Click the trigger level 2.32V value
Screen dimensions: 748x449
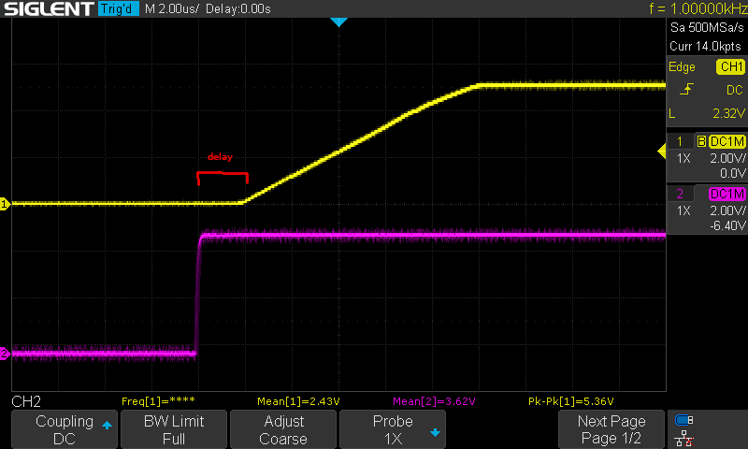[728, 113]
